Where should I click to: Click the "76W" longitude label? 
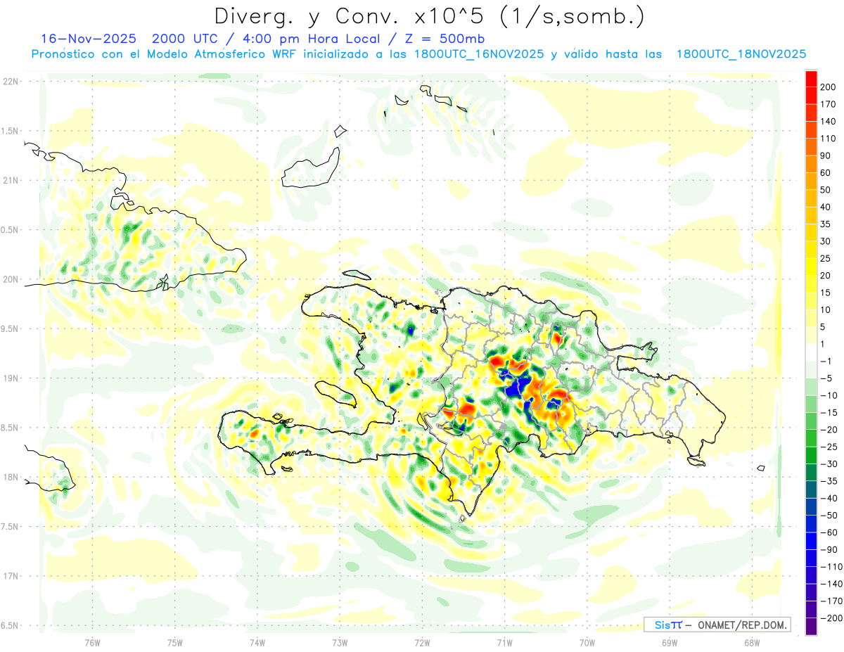[92, 642]
